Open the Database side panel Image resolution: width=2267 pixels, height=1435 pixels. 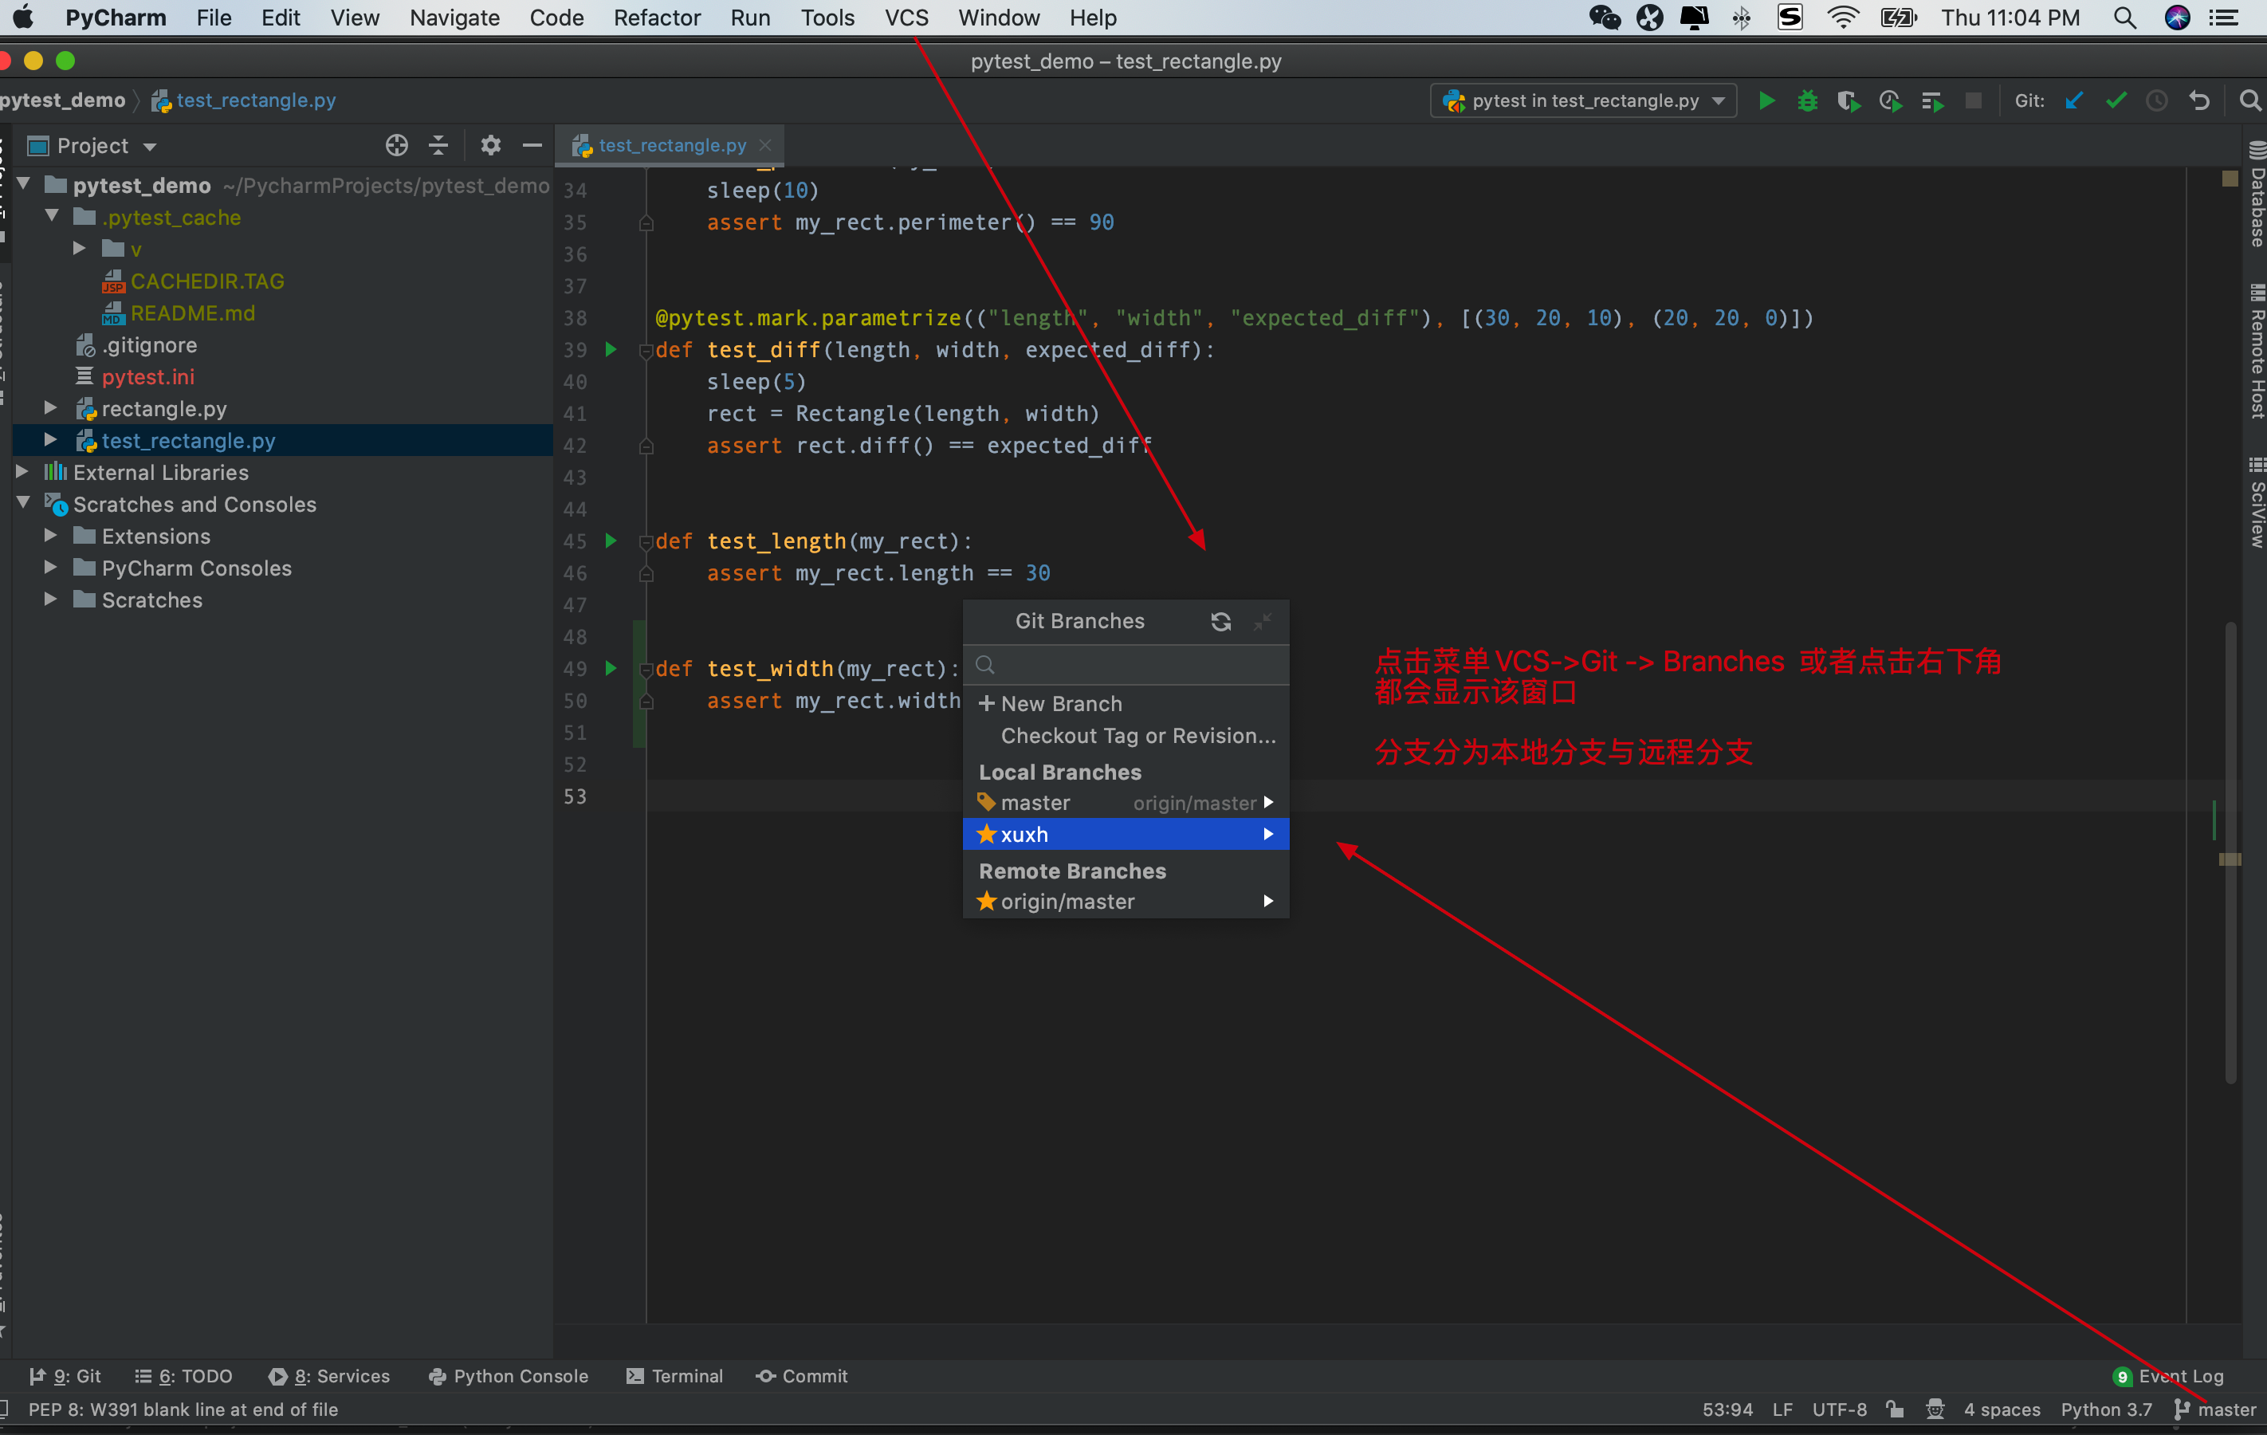(2256, 193)
